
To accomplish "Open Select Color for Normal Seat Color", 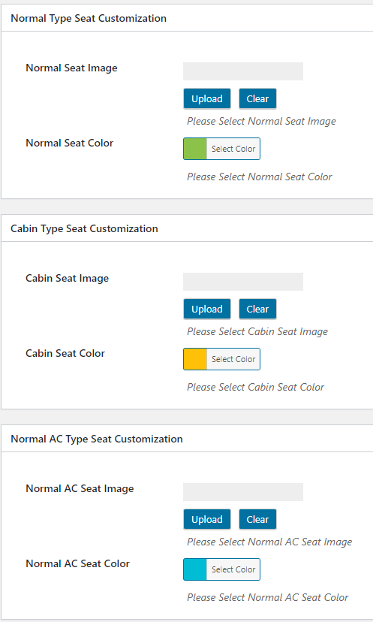I will [x=233, y=149].
